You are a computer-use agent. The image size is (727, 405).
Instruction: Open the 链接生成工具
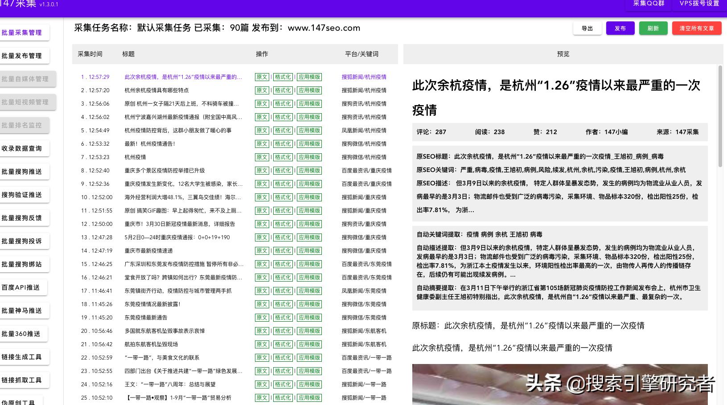[25, 357]
